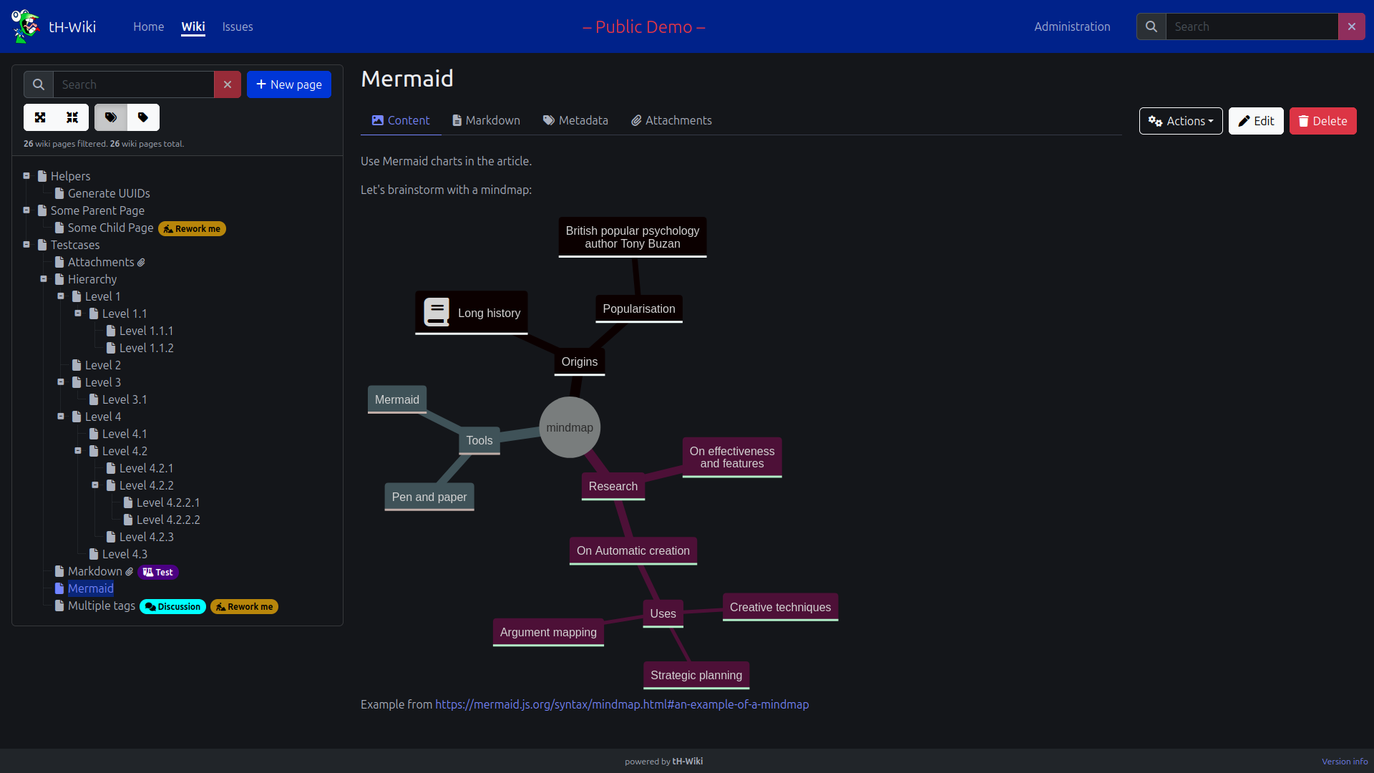Collapse all tree nodes icon button
The height and width of the screenshot is (773, 1374).
pos(72,117)
